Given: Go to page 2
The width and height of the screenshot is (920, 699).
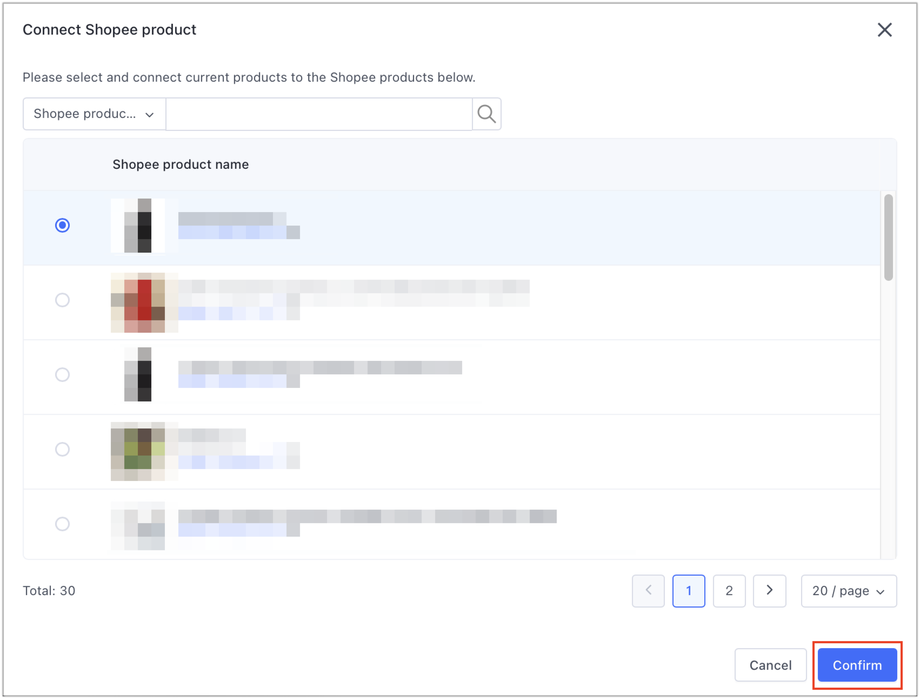Looking at the screenshot, I should (729, 590).
